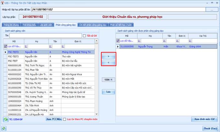
Task: Click the Tìm lecturer search input field
Action: coord(46,36)
